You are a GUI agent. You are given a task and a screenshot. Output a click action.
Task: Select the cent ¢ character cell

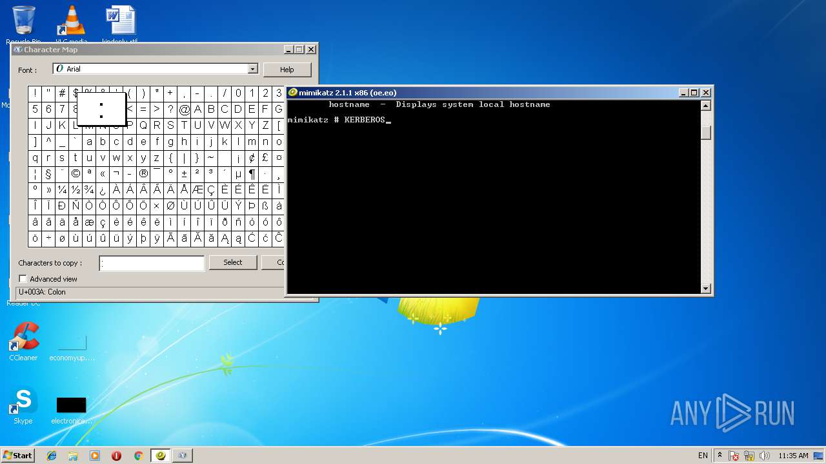[252, 158]
